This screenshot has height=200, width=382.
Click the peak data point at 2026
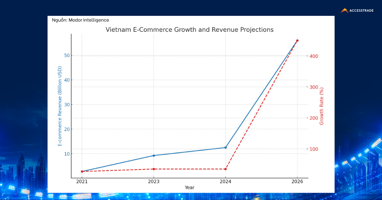pyautogui.click(x=297, y=41)
